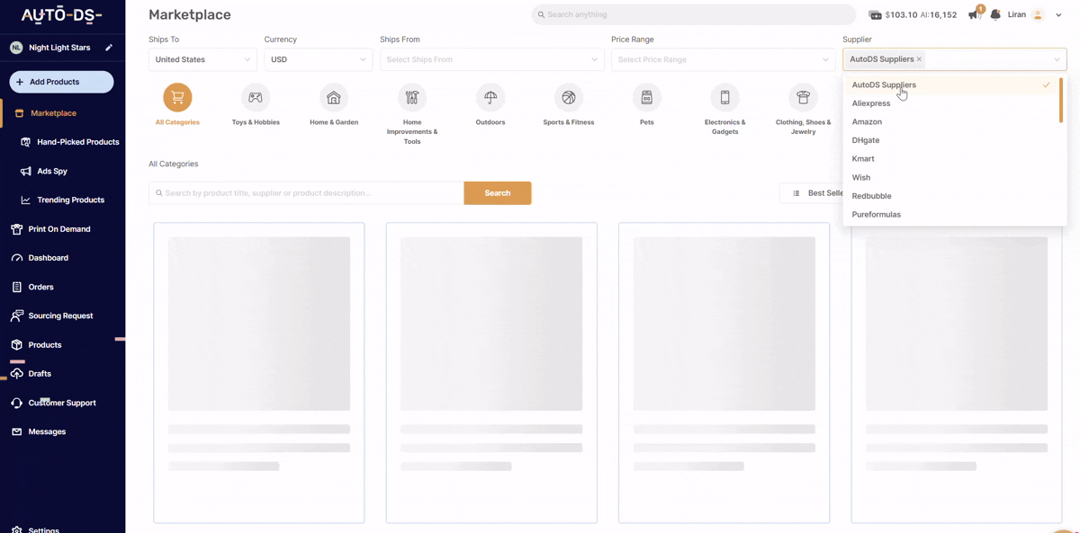1080x533 pixels.
Task: Open Home Improvements & Tools category icon
Action: 412,97
